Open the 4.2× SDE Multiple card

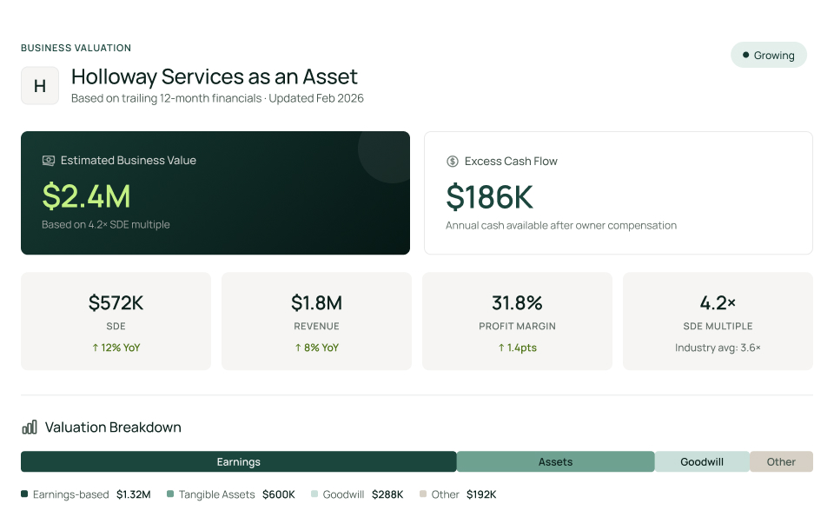pyautogui.click(x=718, y=321)
